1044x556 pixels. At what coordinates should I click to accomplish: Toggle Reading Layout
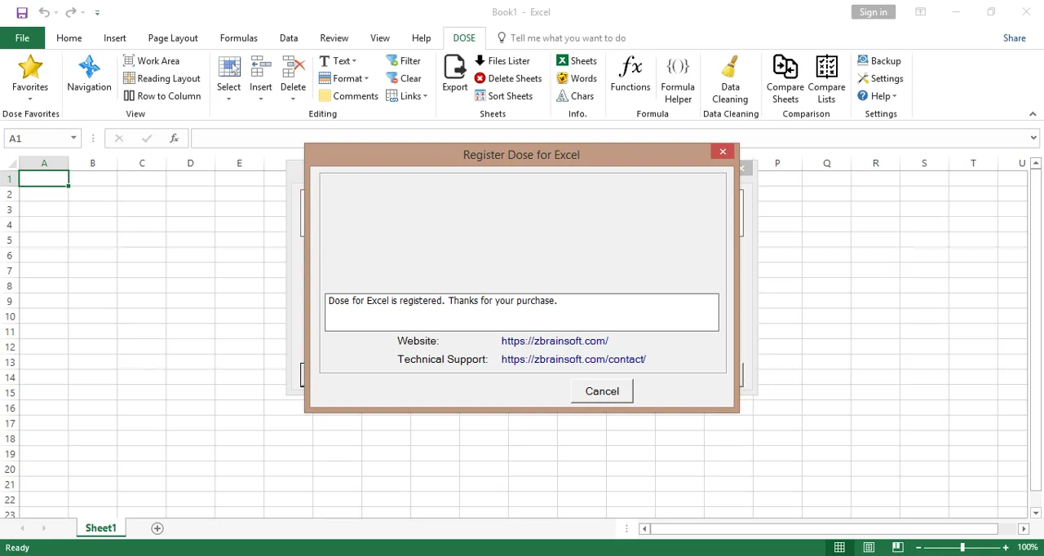coord(161,78)
